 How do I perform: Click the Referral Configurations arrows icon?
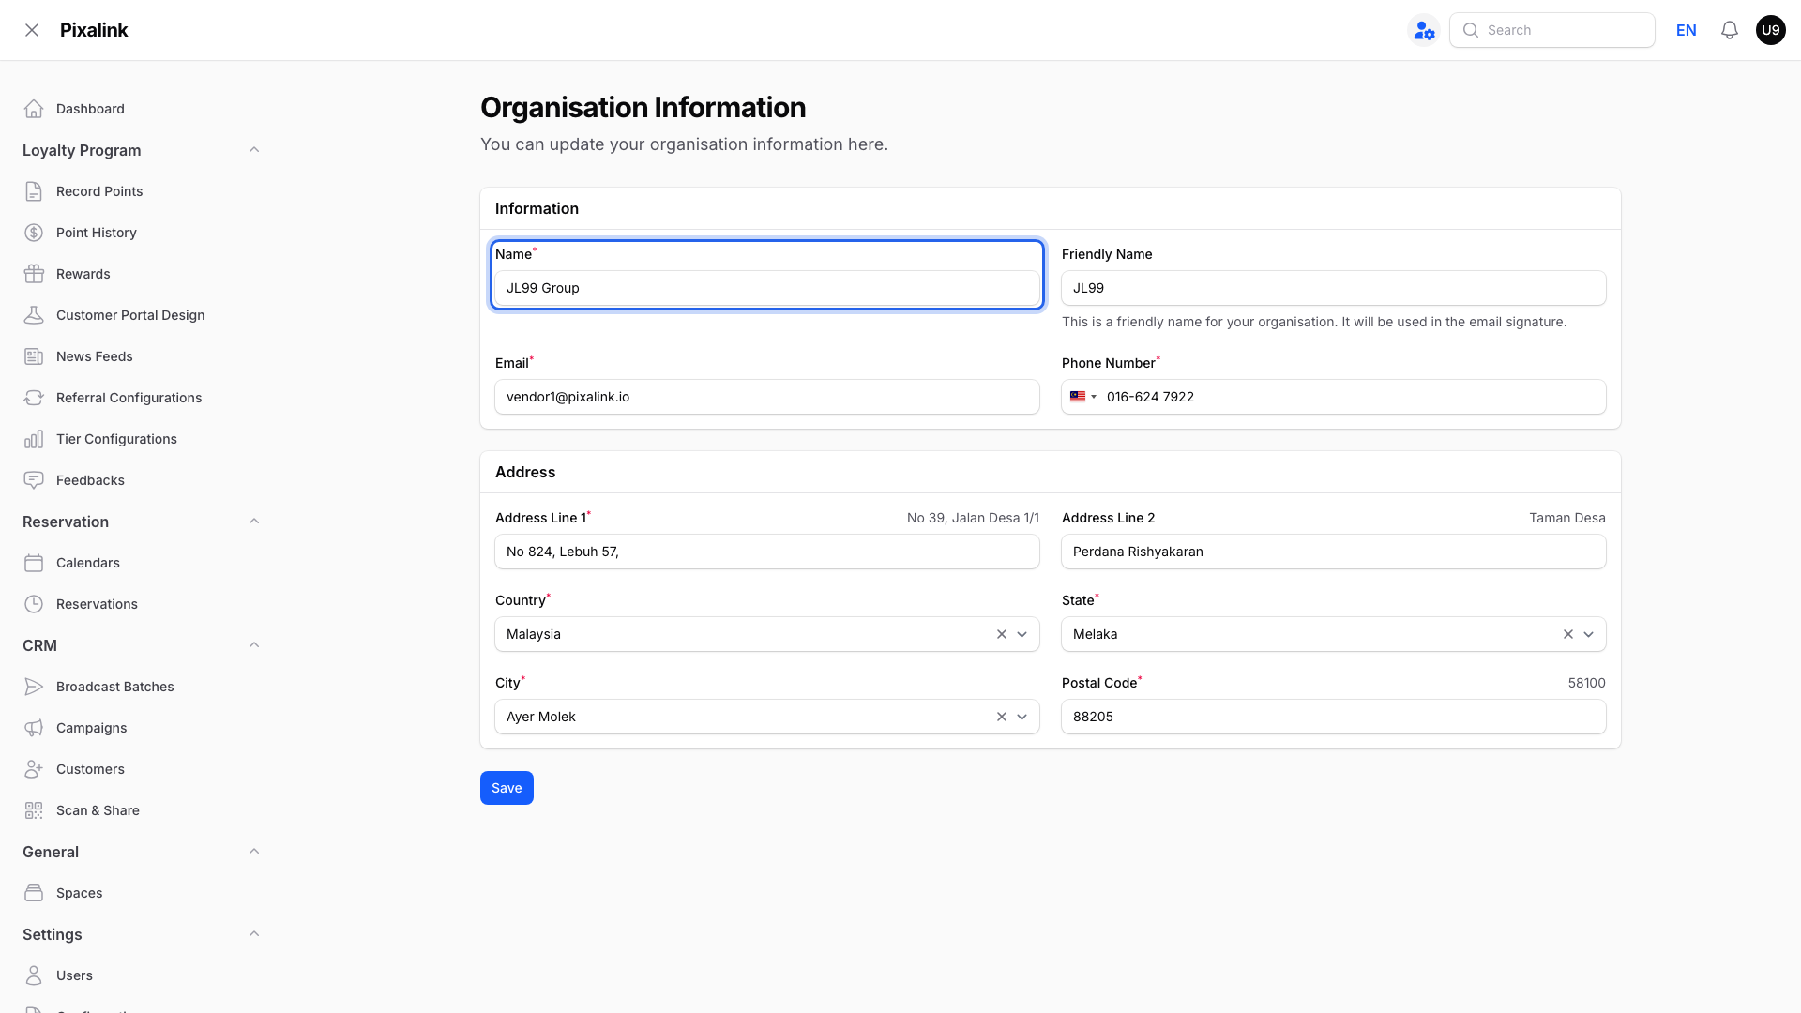coord(34,398)
